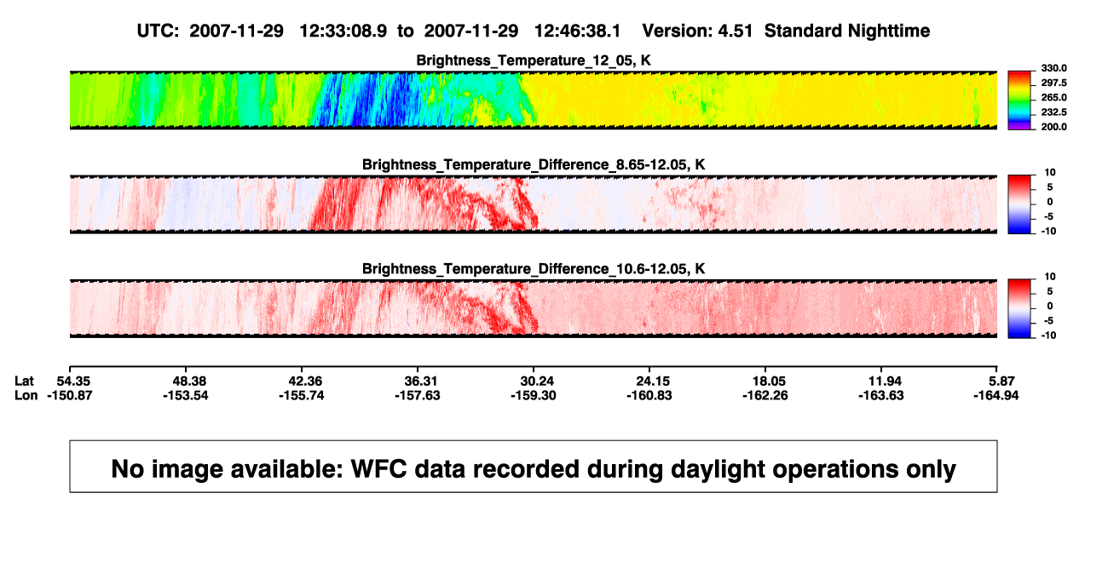Click the longitude value -159.30
The image size is (1108, 568).
[534, 395]
